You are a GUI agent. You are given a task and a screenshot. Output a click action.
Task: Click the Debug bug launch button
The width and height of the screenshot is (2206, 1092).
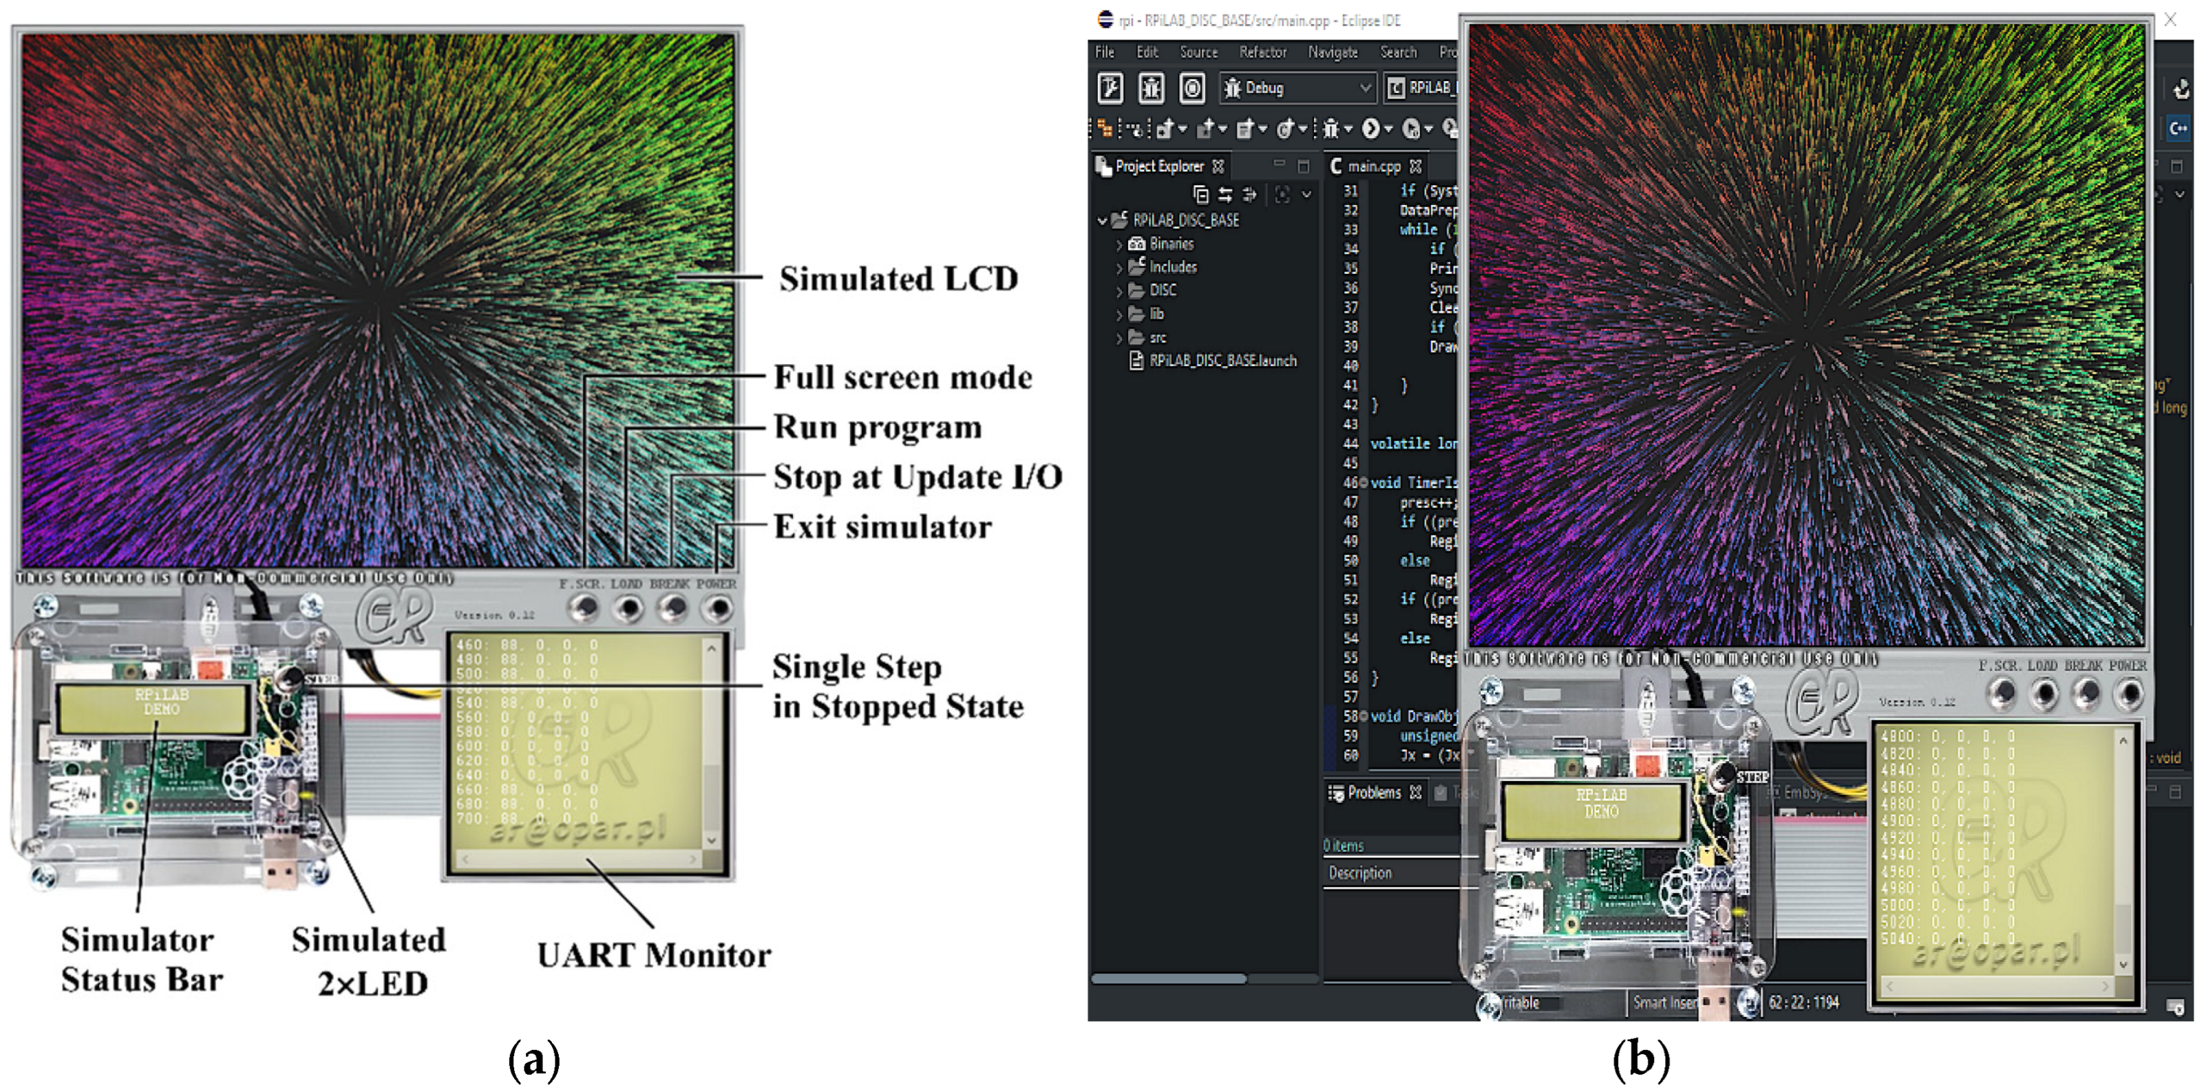1151,87
